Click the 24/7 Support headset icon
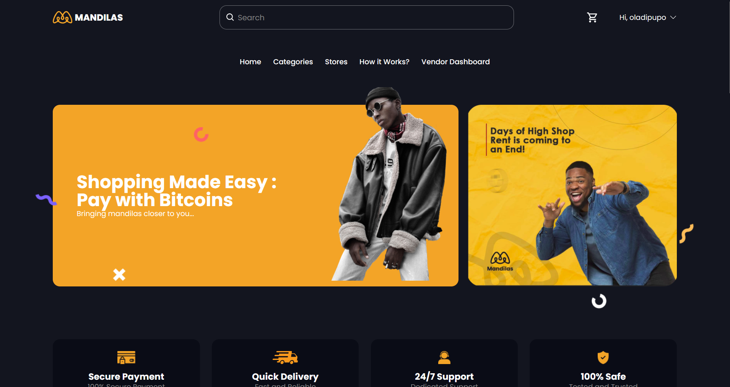Screen dimensions: 730x387 pos(444,358)
